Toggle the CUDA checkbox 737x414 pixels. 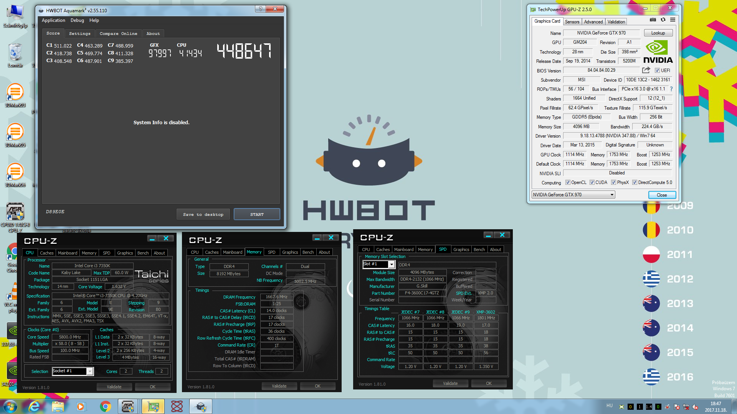coord(592,182)
